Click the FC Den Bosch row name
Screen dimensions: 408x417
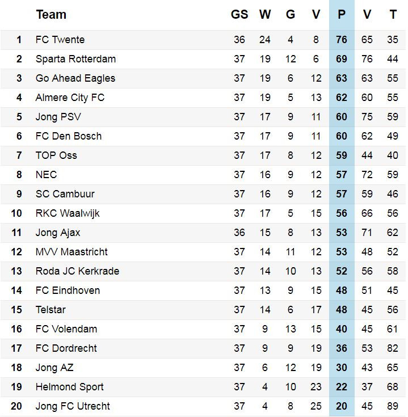pos(69,136)
